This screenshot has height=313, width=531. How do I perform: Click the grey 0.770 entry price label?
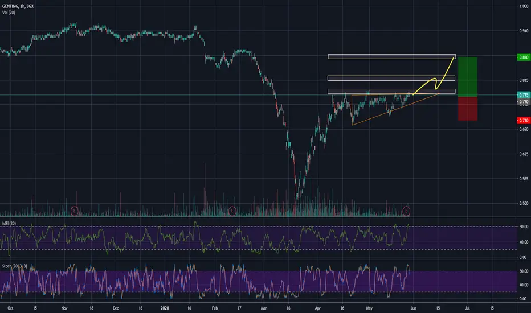click(524, 101)
